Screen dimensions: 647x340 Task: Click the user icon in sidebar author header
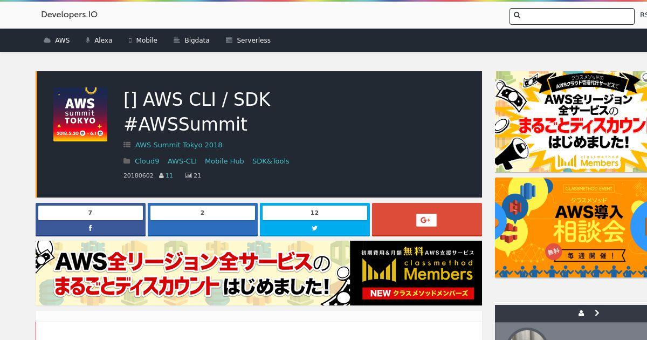[581, 313]
